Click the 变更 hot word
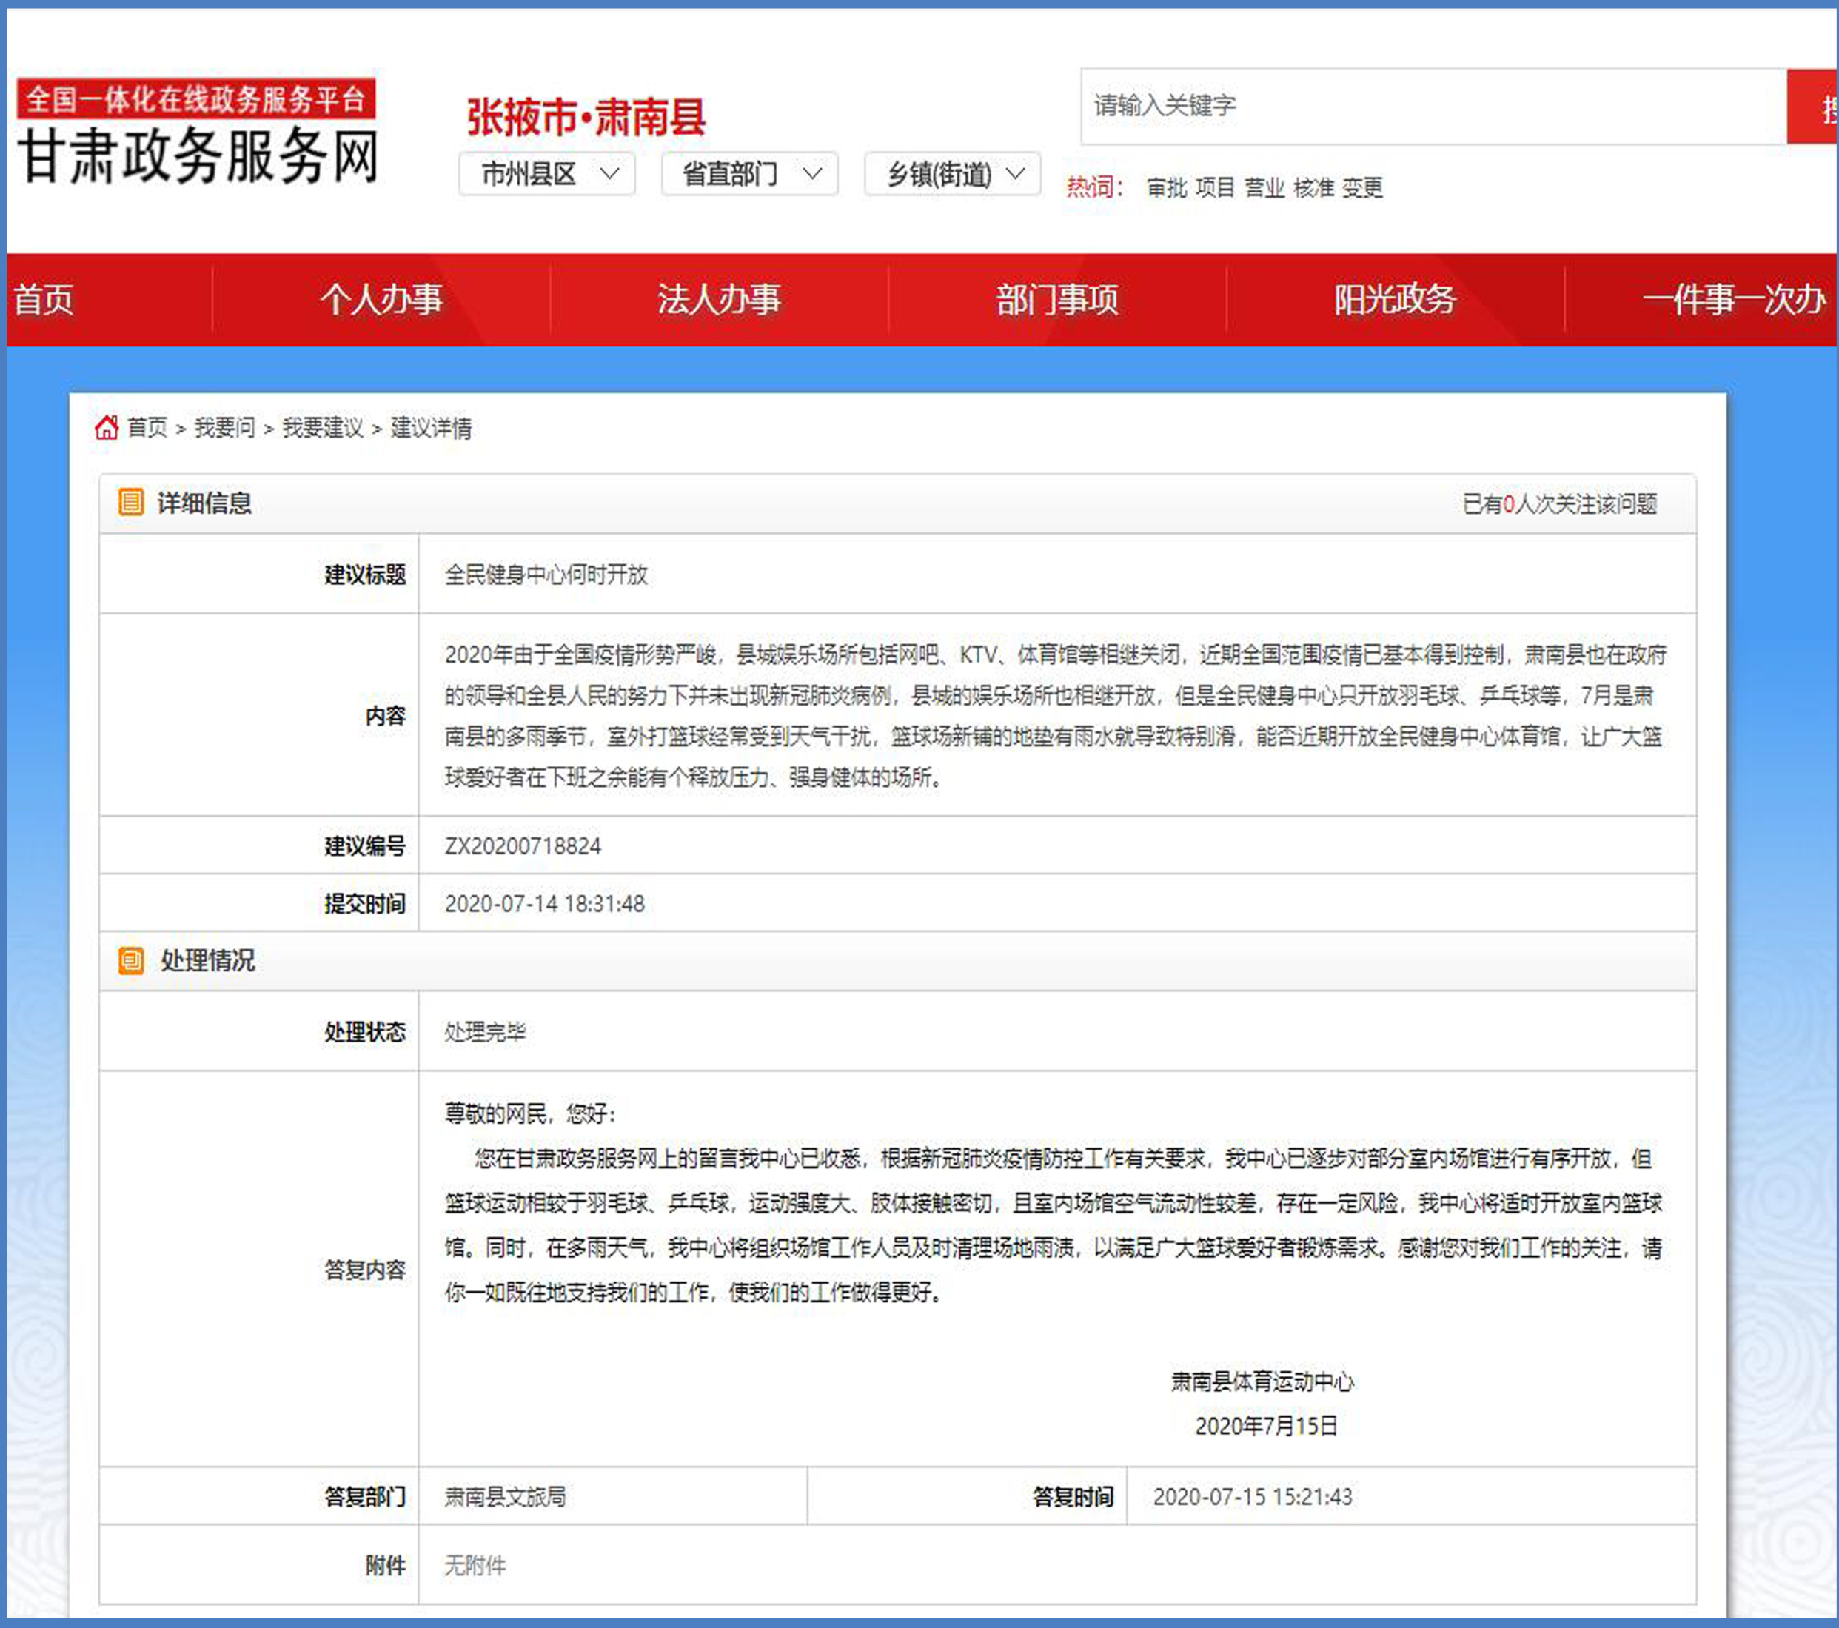 click(x=1362, y=187)
